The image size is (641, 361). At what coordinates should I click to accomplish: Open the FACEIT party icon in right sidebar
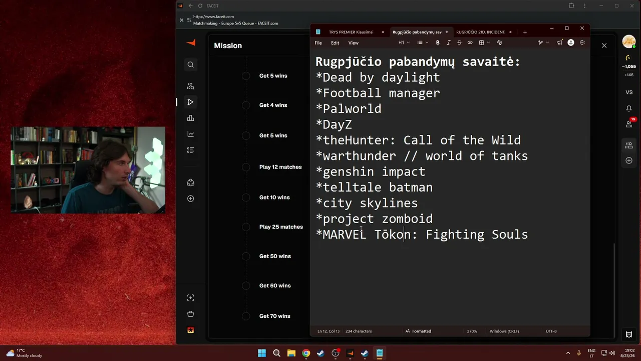click(x=629, y=145)
